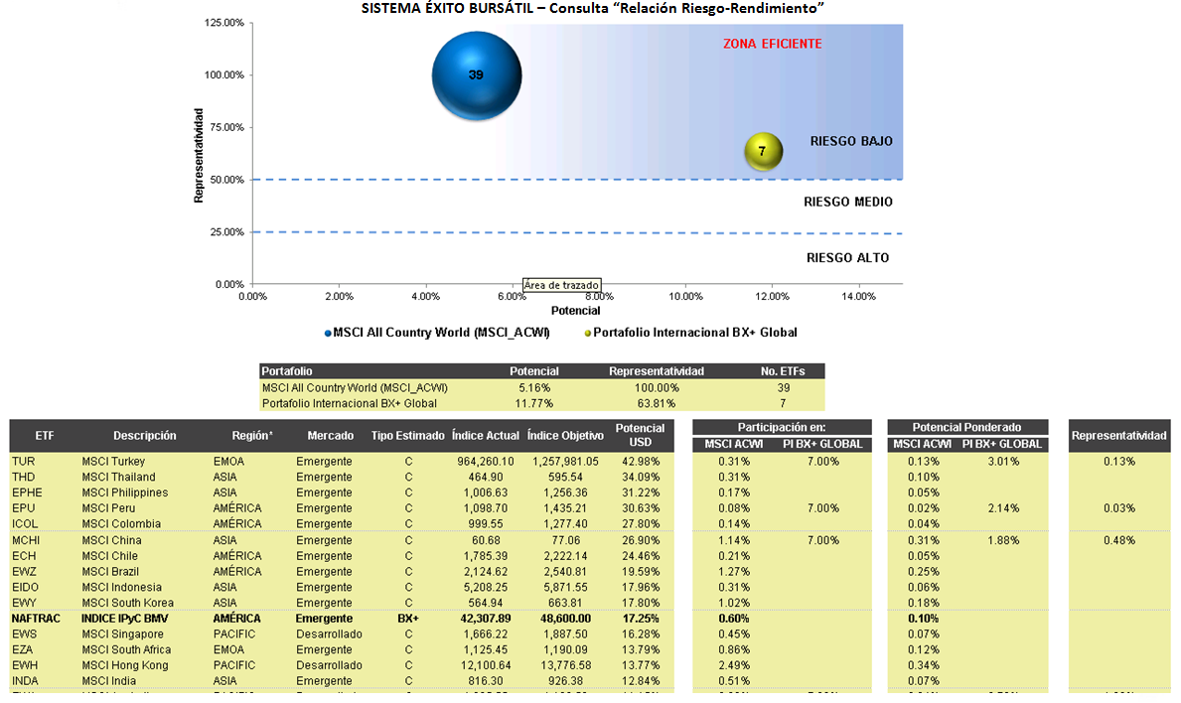The image size is (1181, 703).
Task: Click the 50.00% dashed risk threshold line
Action: 578,179
